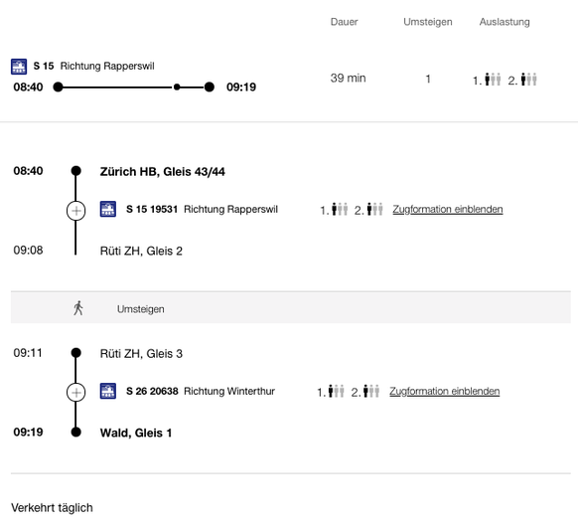
Task: Click the walking person Umsteigen icon
Action: [x=78, y=308]
